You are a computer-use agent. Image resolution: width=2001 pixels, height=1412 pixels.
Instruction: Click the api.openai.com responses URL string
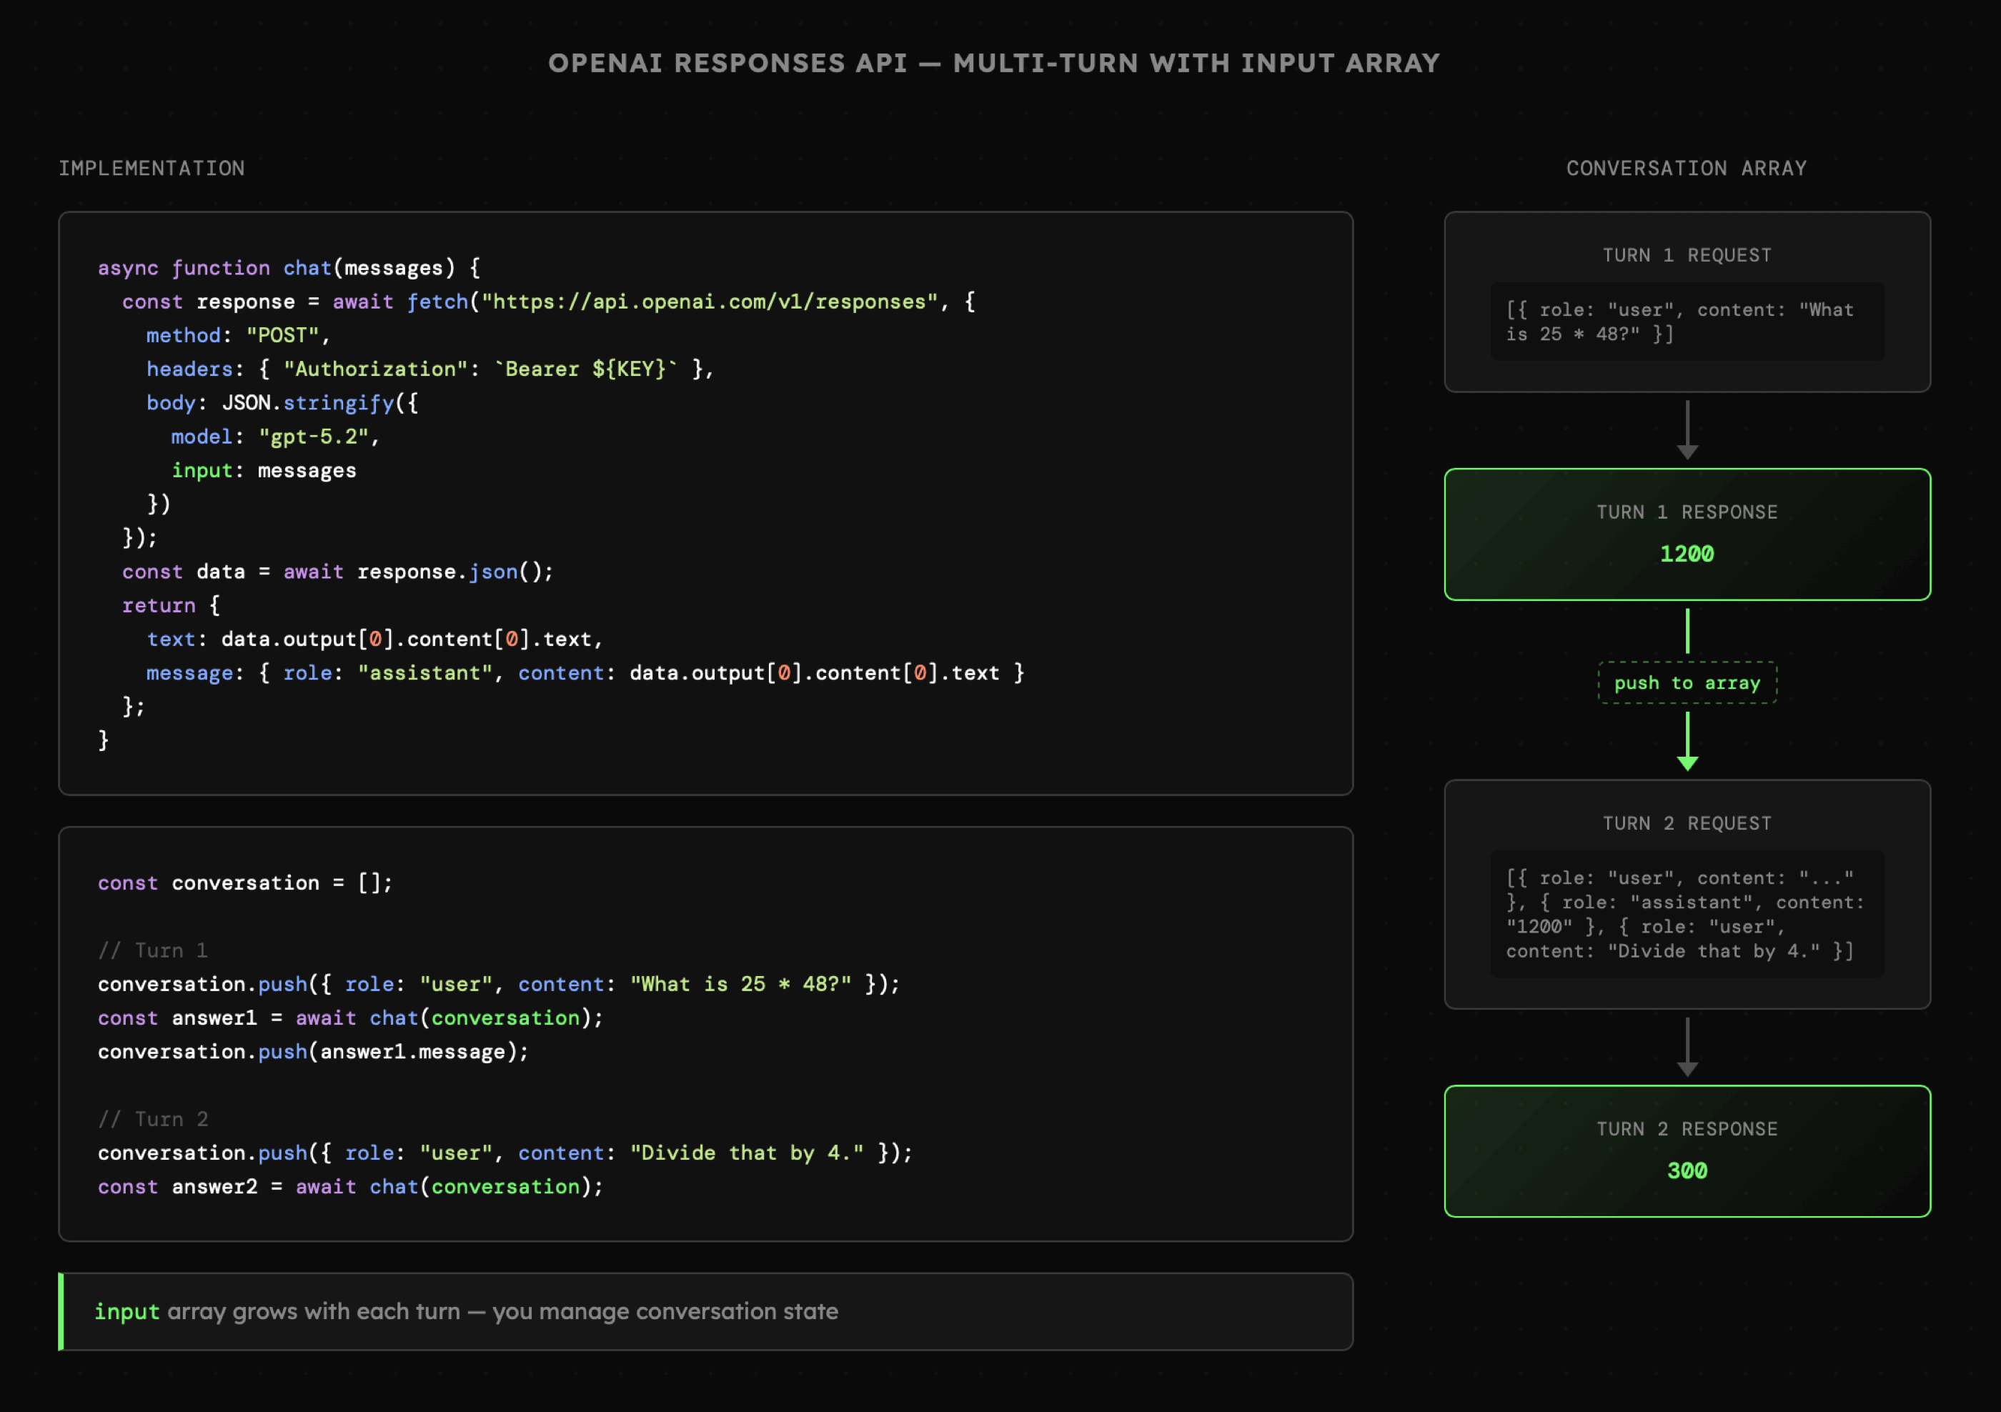tap(710, 302)
